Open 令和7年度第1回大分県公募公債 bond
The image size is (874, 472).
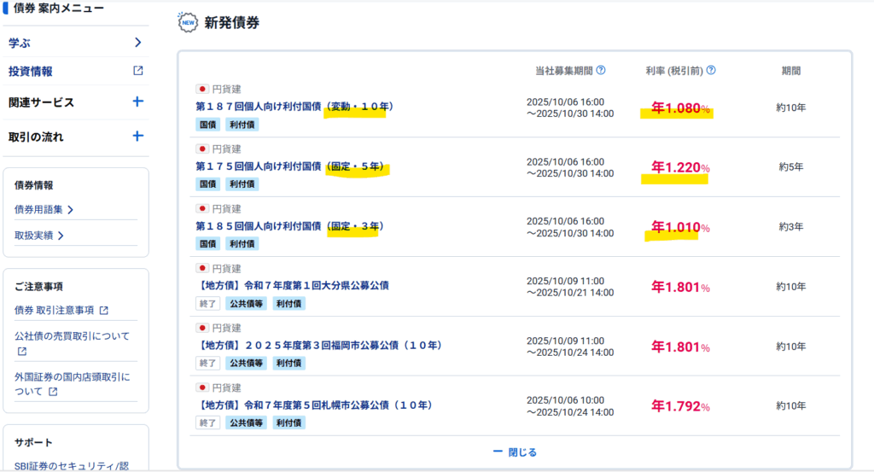(292, 286)
